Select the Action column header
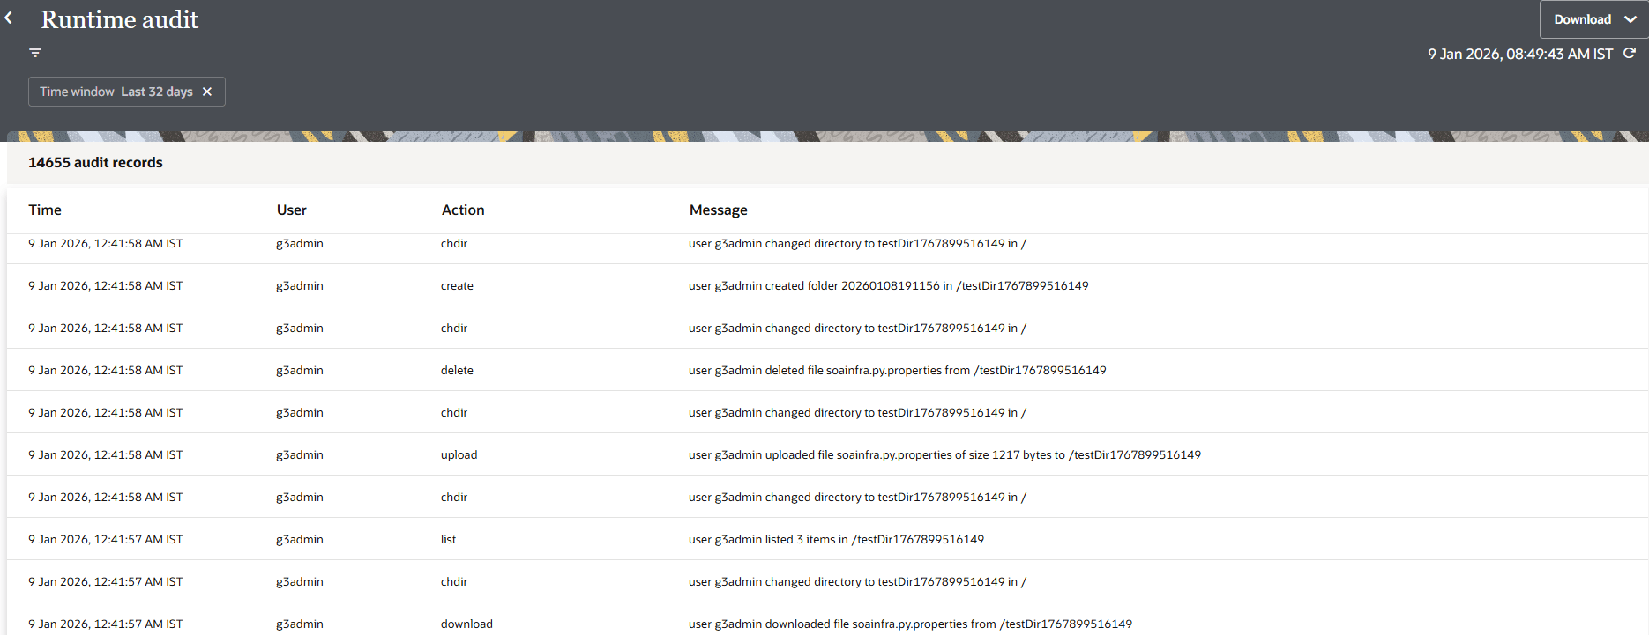The height and width of the screenshot is (635, 1649). click(x=462, y=210)
